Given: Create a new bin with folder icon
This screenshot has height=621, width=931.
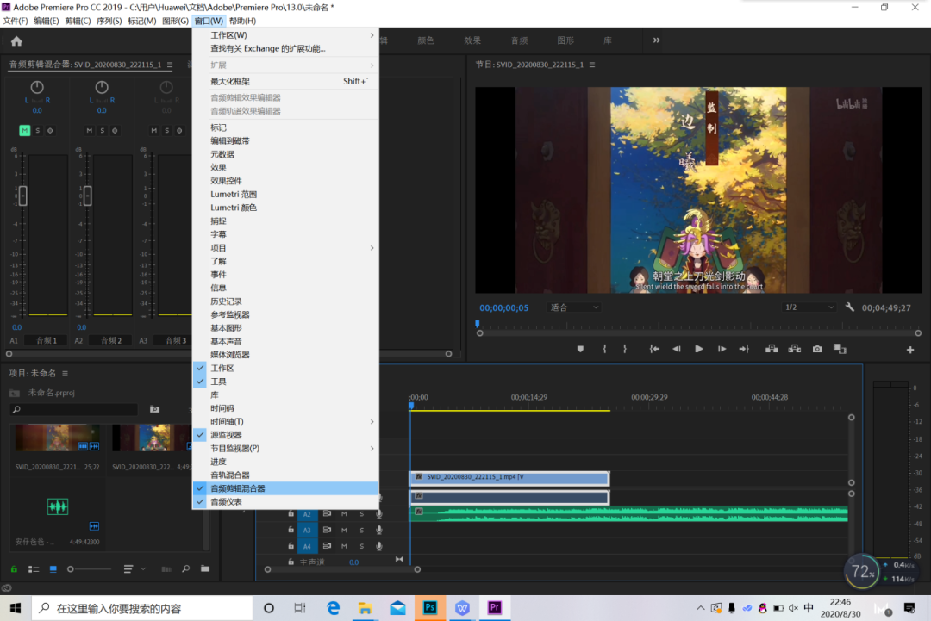Looking at the screenshot, I should click(205, 568).
